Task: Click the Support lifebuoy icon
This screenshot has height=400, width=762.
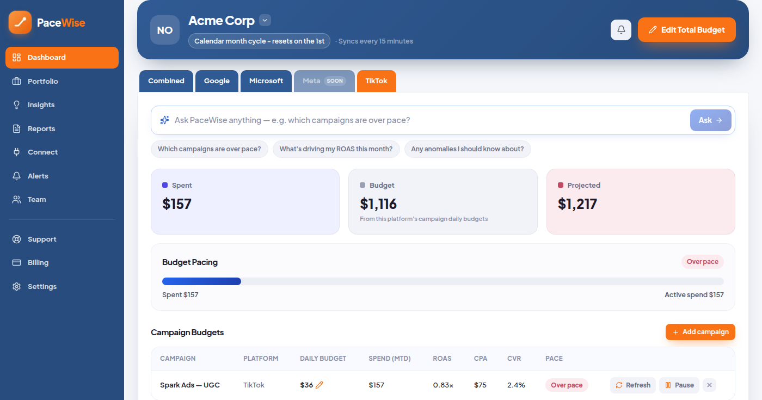Action: 17,239
